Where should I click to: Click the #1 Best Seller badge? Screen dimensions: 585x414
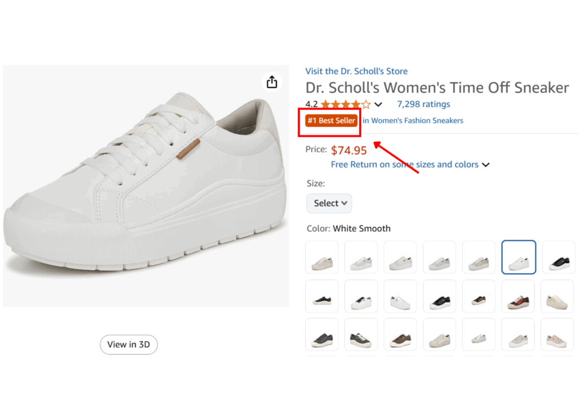[x=331, y=121]
